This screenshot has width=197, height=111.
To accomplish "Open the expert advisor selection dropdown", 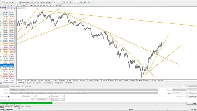I will pos(184,87).
